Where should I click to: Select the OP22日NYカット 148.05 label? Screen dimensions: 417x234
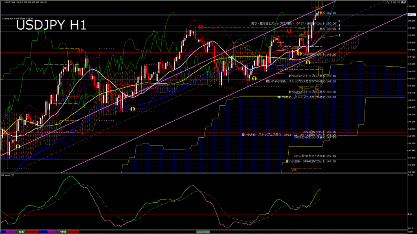tap(319, 132)
